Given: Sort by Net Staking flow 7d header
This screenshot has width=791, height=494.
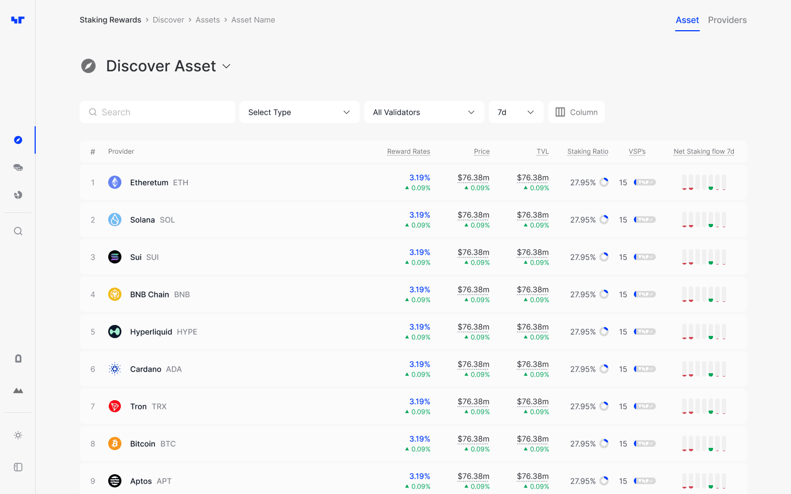Looking at the screenshot, I should tap(704, 151).
